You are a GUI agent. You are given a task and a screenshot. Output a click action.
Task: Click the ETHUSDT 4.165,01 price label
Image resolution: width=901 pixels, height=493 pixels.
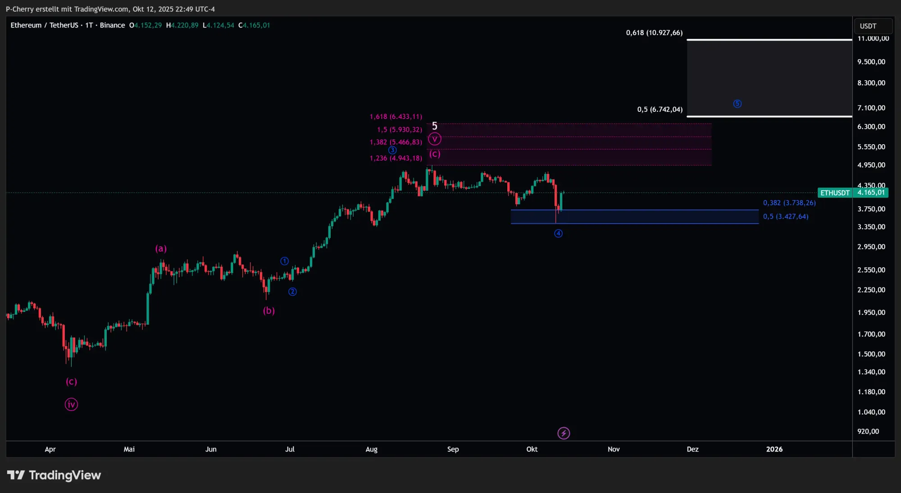853,193
